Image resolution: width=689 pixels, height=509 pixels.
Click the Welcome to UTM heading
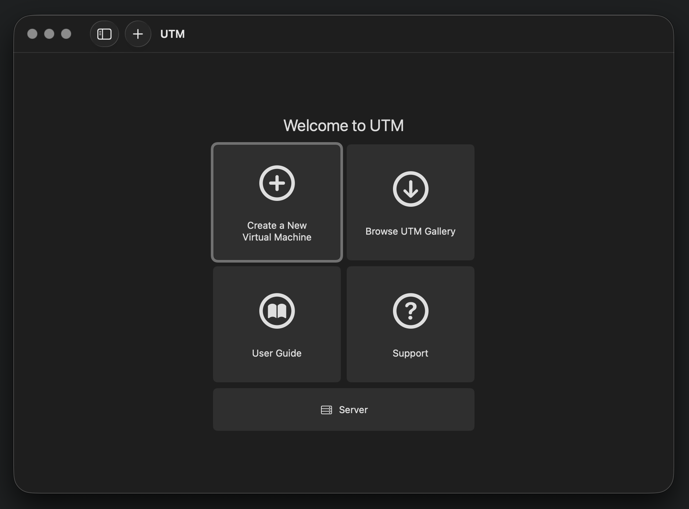tap(344, 126)
